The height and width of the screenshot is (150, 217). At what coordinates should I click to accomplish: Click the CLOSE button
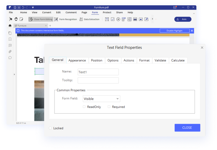(187, 128)
